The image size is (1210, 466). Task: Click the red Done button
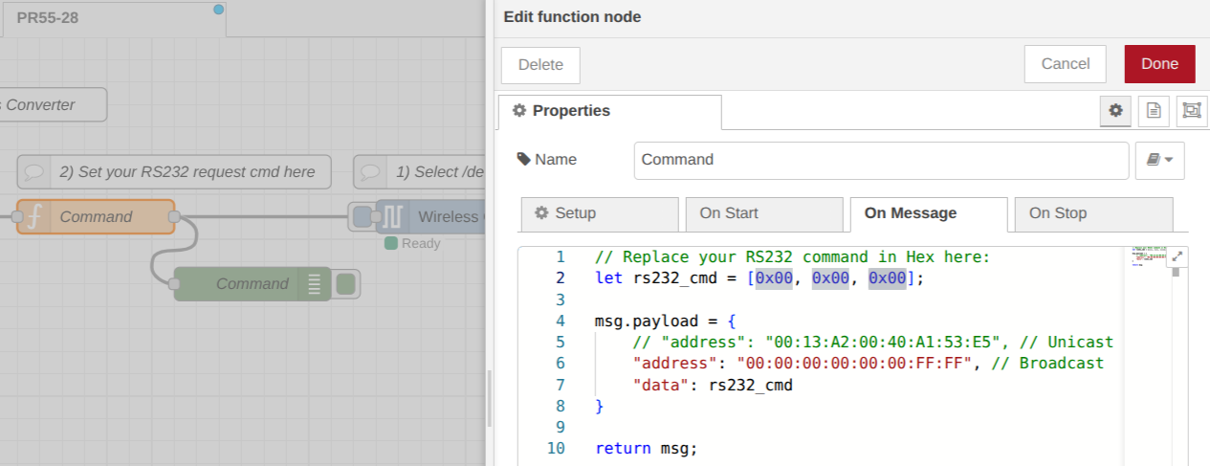[1159, 64]
